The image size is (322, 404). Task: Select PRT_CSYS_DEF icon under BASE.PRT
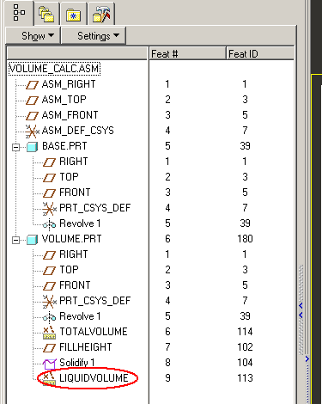pos(49,209)
